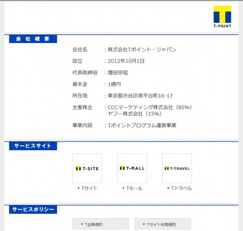Click the 事業内容 label

tap(82, 125)
